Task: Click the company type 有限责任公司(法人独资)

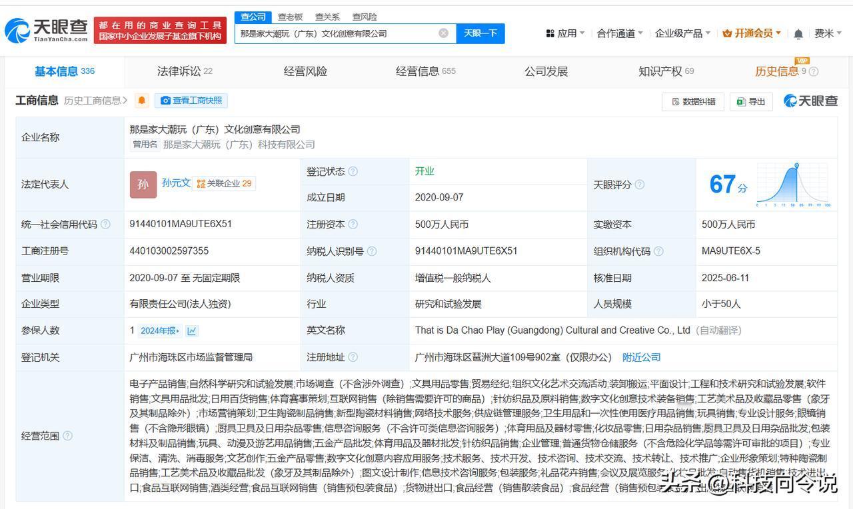Action: [x=180, y=304]
